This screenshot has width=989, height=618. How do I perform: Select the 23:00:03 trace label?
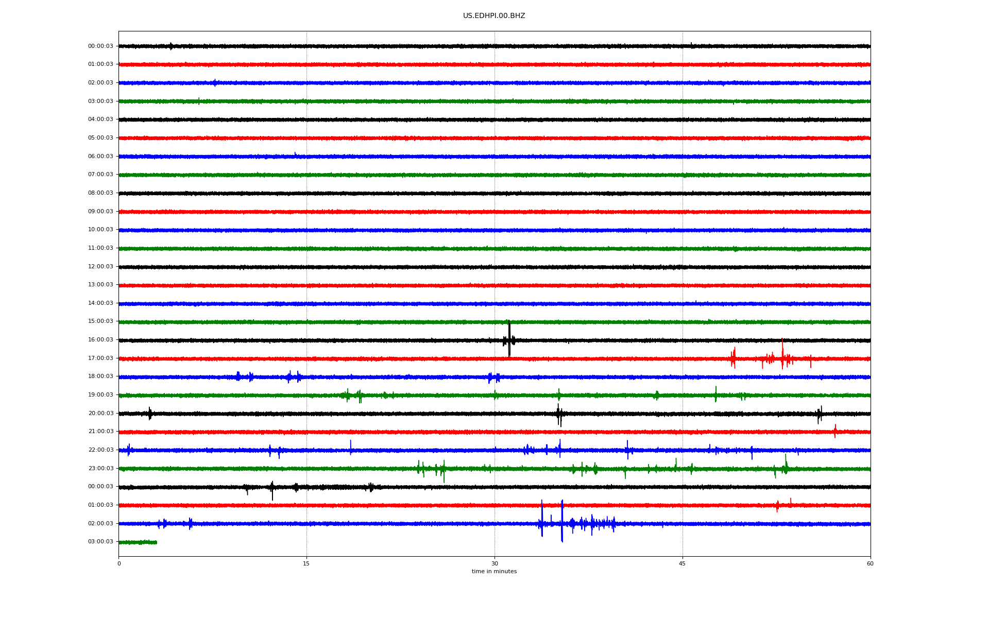pyautogui.click(x=100, y=469)
